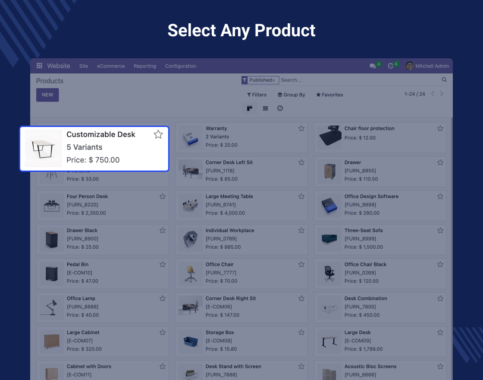Viewport: 483px width, 380px height.
Task: Open the eCommerce menu
Action: [111, 66]
